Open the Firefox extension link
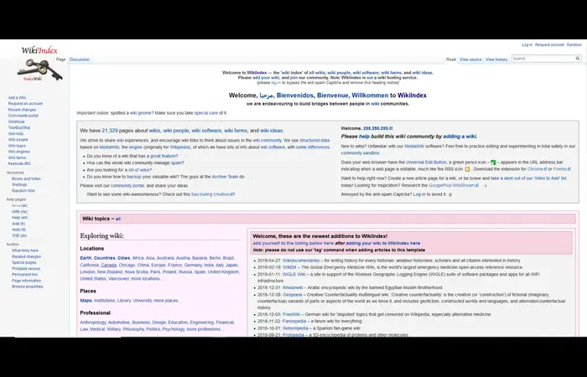Screen dimensions: 587x377 click(562, 169)
